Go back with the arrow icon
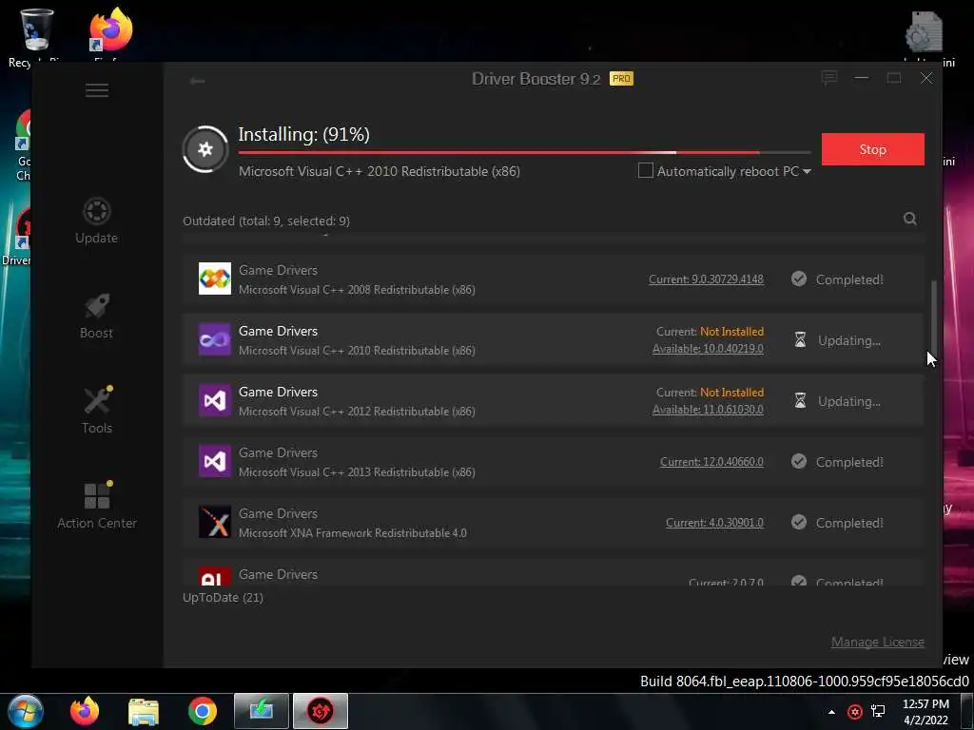This screenshot has width=974, height=730. 198,81
